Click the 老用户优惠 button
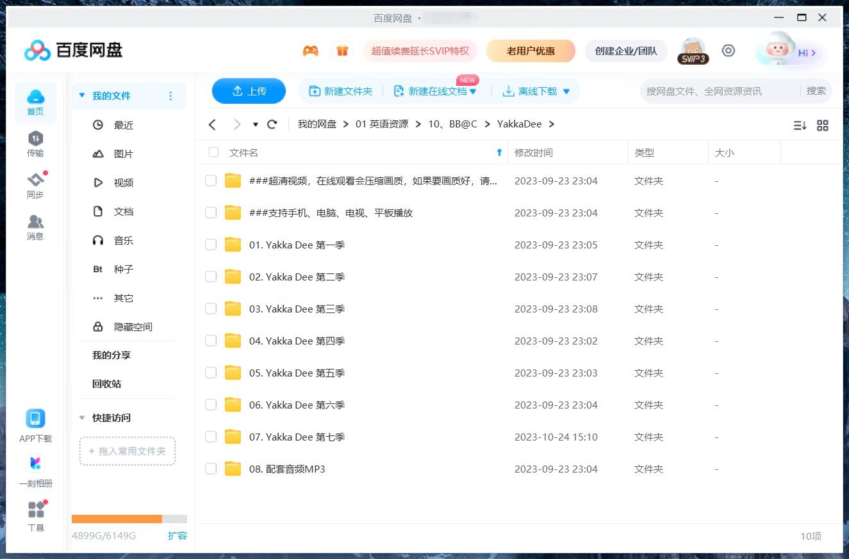 coord(531,51)
